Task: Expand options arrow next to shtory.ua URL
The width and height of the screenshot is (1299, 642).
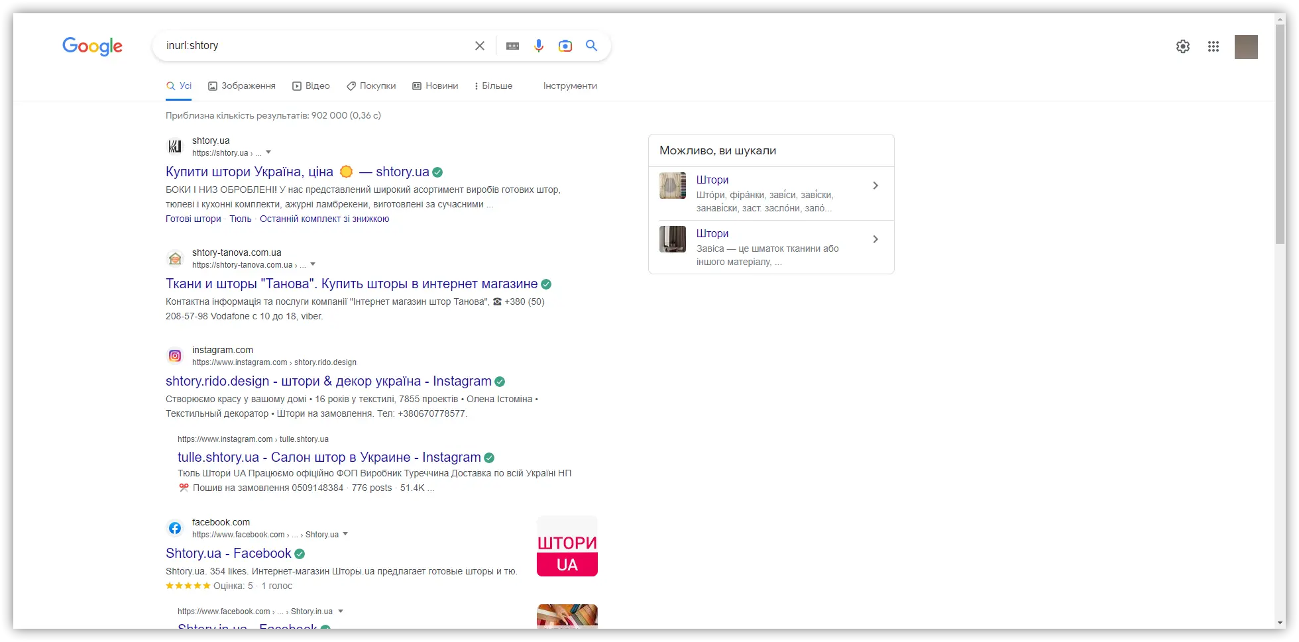Action: coord(268,152)
